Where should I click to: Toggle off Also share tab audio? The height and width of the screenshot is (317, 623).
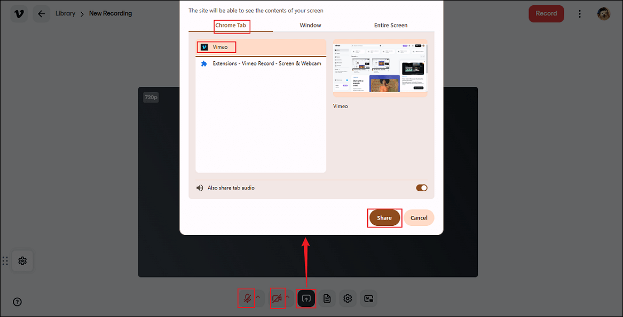pyautogui.click(x=422, y=188)
